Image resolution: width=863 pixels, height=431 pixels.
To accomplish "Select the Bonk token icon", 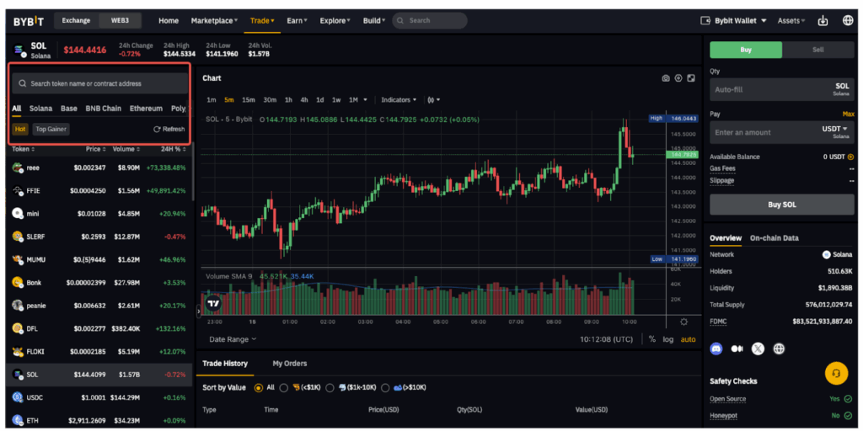I will coord(17,283).
